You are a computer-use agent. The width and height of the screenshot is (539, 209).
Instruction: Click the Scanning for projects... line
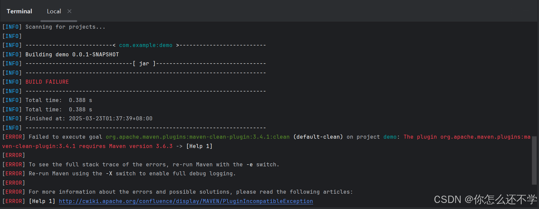point(66,27)
